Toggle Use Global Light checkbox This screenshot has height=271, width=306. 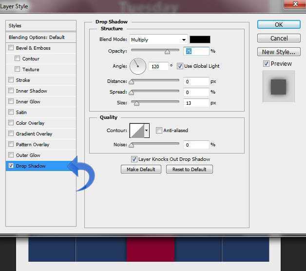180,66
